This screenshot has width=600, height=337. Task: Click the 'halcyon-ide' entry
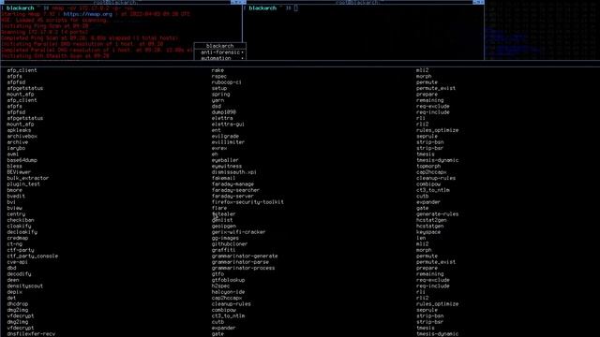[228, 292]
